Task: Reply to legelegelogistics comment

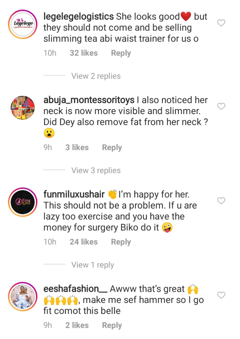Action: 121,53
